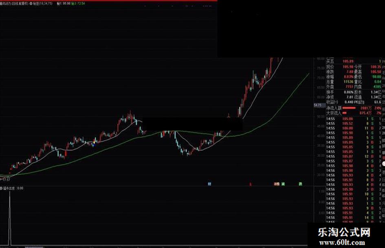Image resolution: width=385 pixels, height=248 pixels.
Task: Click the 涨幅 percent change value
Action: [x=348, y=77]
